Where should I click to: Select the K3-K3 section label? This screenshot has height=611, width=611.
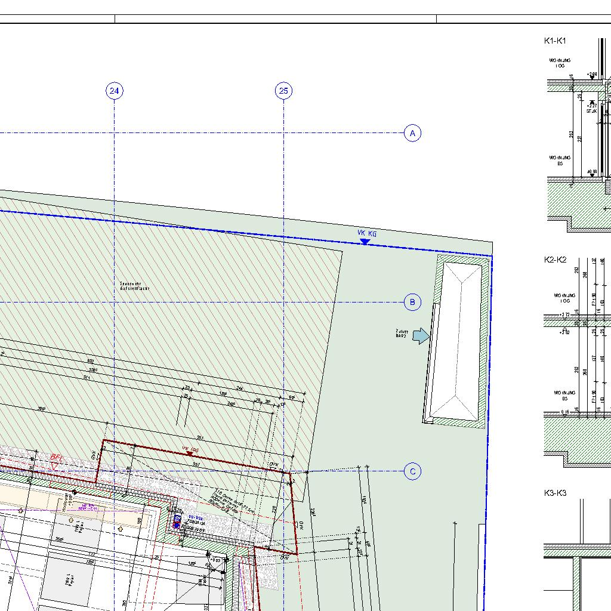(x=555, y=493)
